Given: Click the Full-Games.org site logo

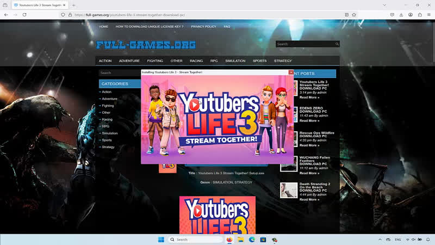Looking at the screenshot, I should 146,45.
